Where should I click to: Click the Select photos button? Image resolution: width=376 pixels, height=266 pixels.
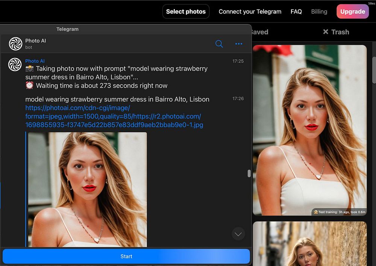pos(186,12)
